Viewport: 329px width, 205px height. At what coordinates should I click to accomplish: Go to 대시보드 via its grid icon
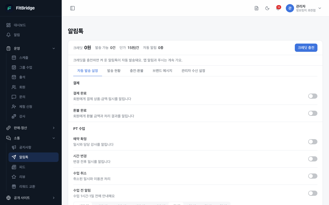(8, 25)
